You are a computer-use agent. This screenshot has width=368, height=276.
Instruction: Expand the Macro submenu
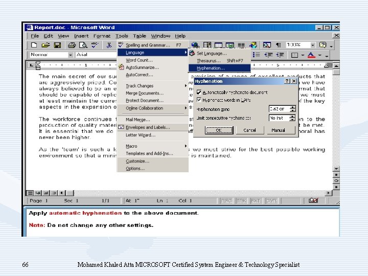pos(153,146)
